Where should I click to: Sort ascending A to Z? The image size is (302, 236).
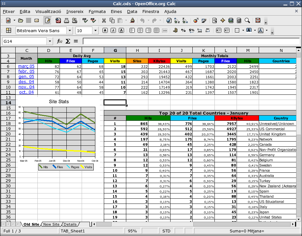click(x=177, y=20)
